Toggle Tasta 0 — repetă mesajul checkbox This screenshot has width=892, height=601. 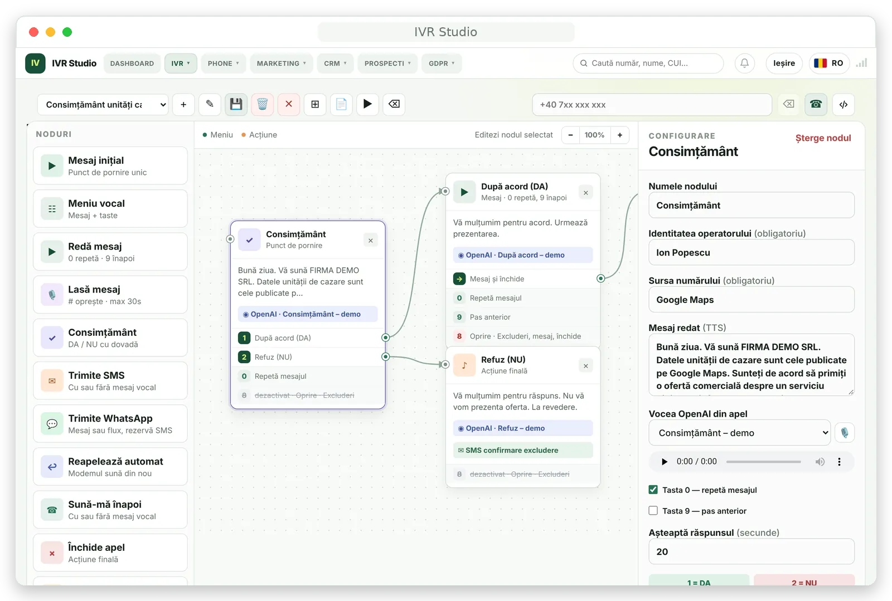pyautogui.click(x=653, y=490)
